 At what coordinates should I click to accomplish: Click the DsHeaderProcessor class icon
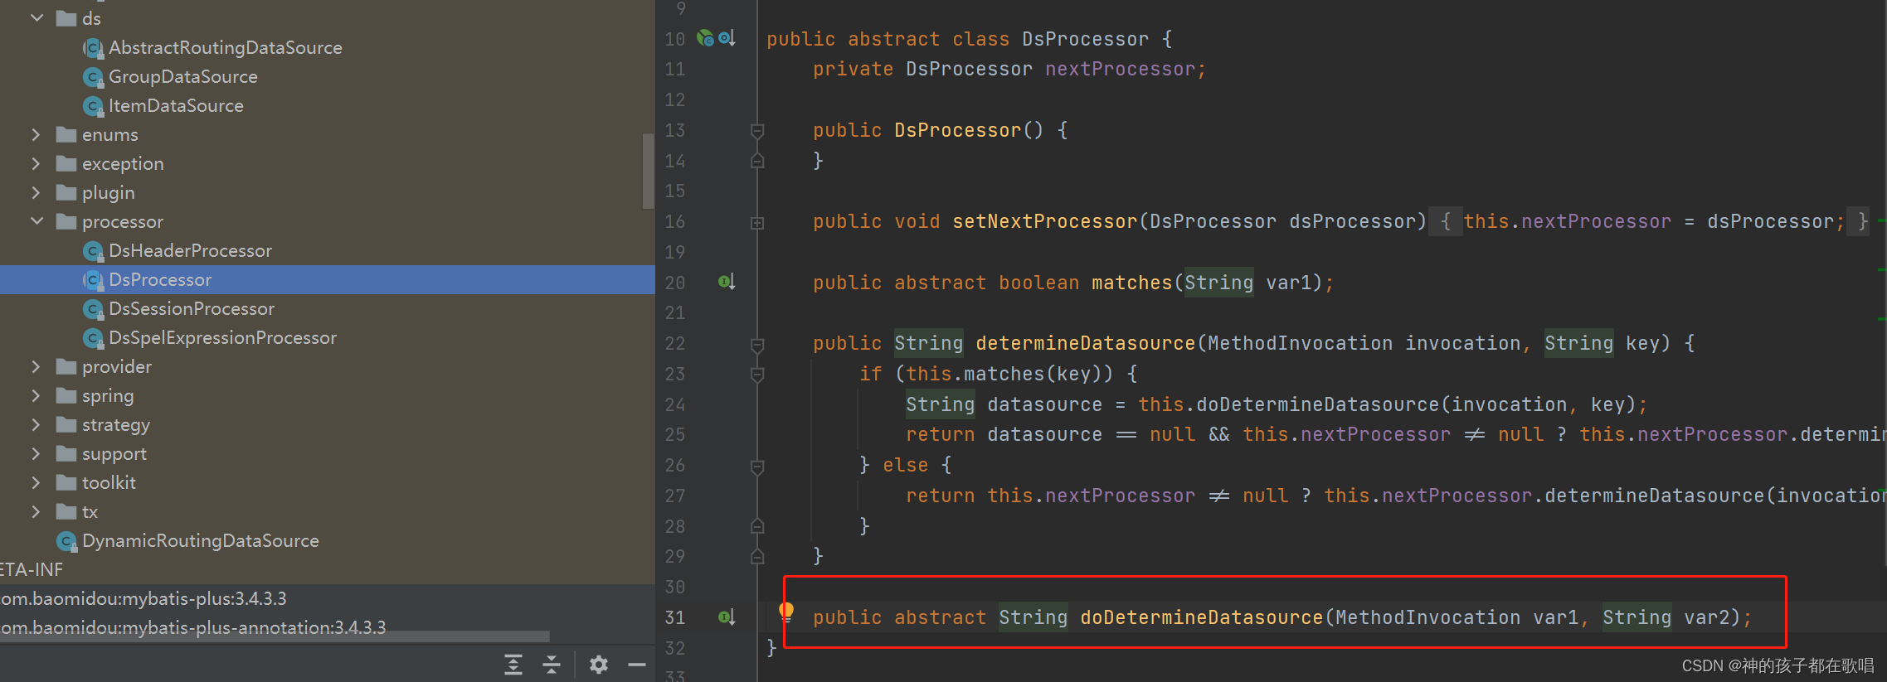[93, 251]
